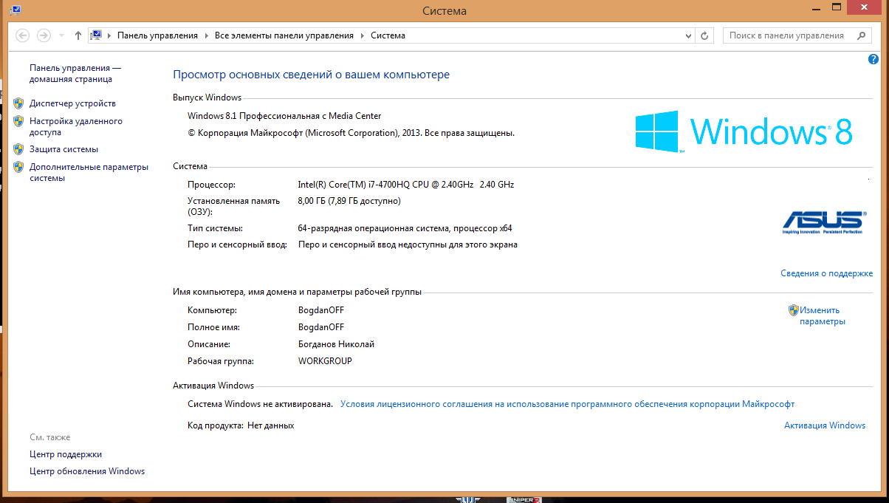Open 'Панель управления — домашняя страница'

(75, 73)
